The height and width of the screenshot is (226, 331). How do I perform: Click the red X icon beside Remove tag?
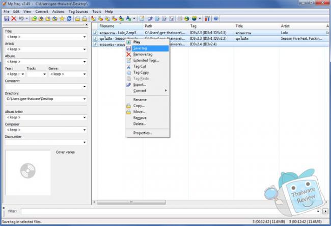[128, 55]
